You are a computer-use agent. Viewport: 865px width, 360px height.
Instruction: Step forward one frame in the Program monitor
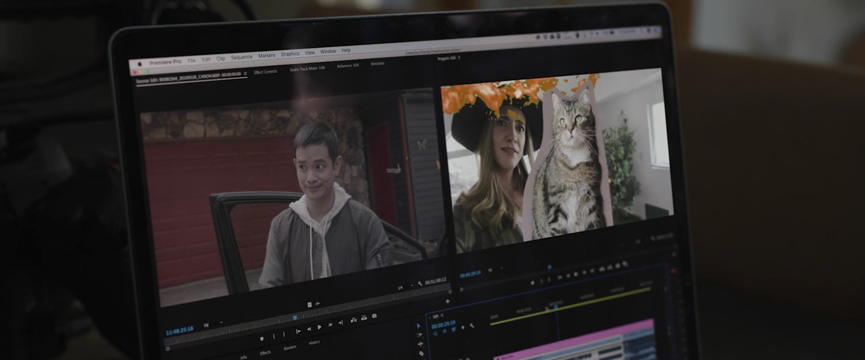[584, 272]
